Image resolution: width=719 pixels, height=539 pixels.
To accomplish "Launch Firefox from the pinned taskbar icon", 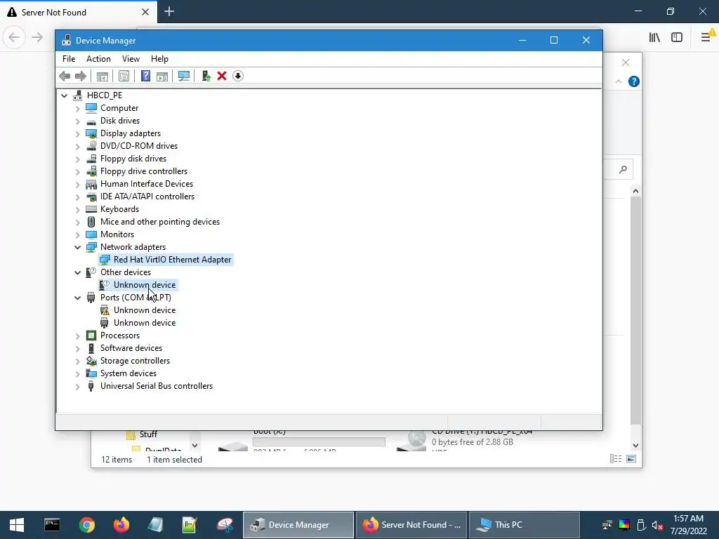I will pyautogui.click(x=121, y=525).
